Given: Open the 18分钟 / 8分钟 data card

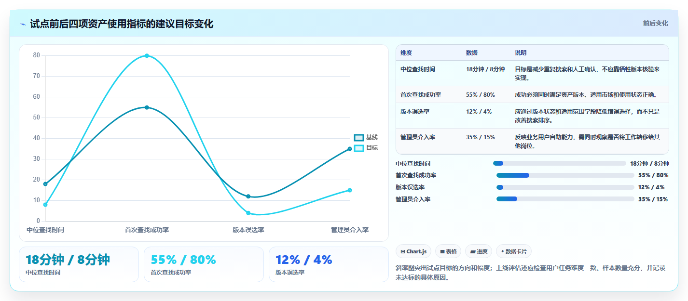Looking at the screenshot, I should [79, 264].
